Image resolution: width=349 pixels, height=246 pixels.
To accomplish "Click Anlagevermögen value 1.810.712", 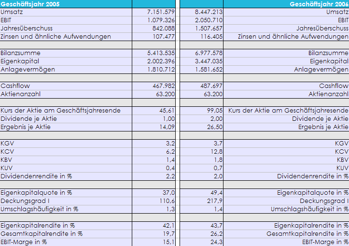I will (x=161, y=70).
